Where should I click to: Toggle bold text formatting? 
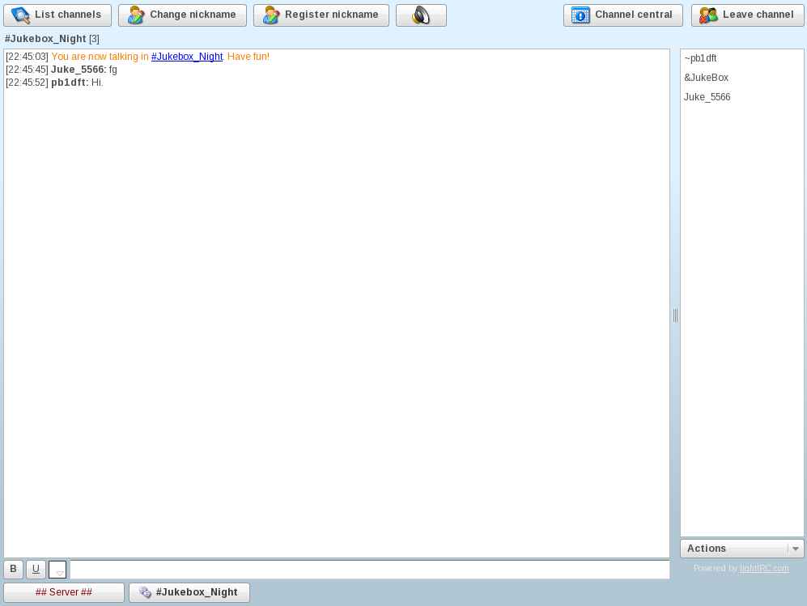click(x=14, y=569)
